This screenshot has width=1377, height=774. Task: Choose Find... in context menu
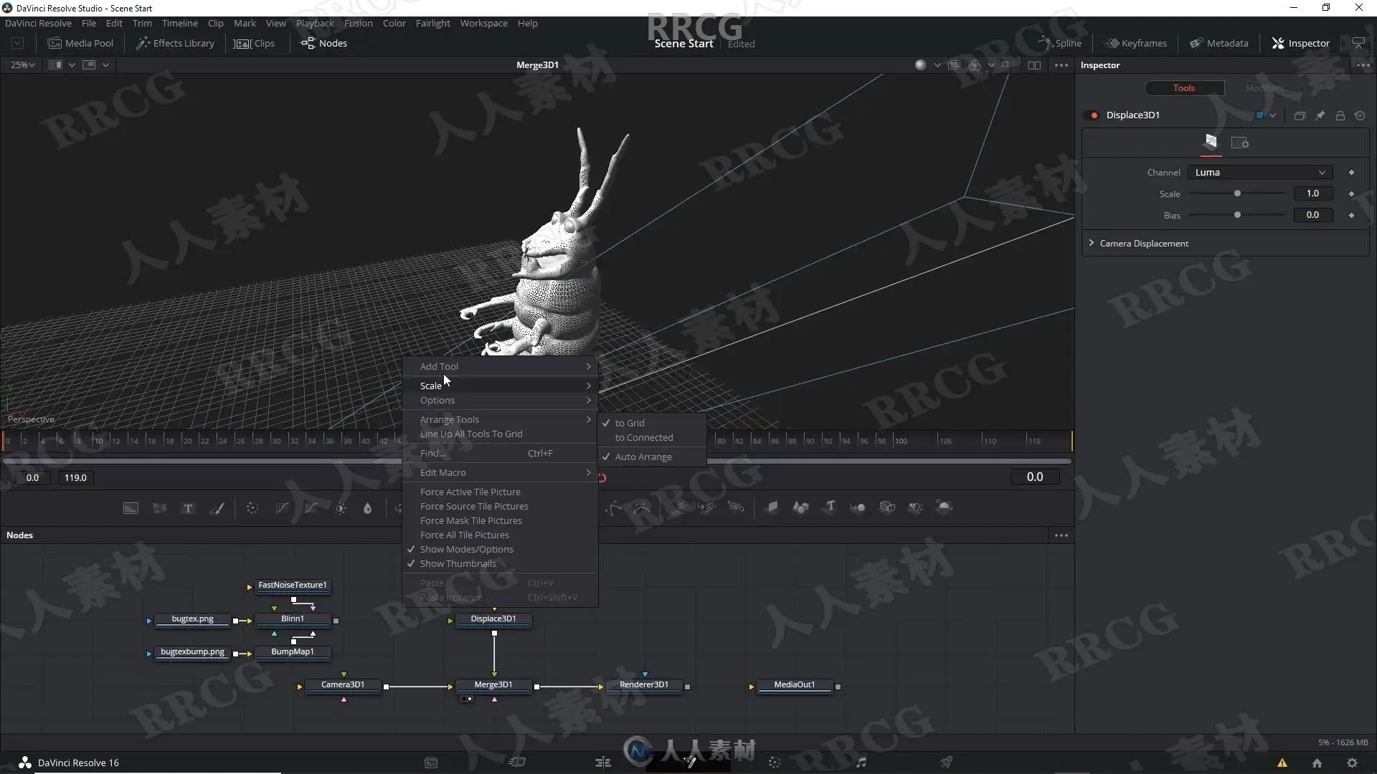tap(500, 454)
